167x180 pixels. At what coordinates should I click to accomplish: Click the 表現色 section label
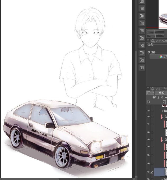(x=151, y=52)
